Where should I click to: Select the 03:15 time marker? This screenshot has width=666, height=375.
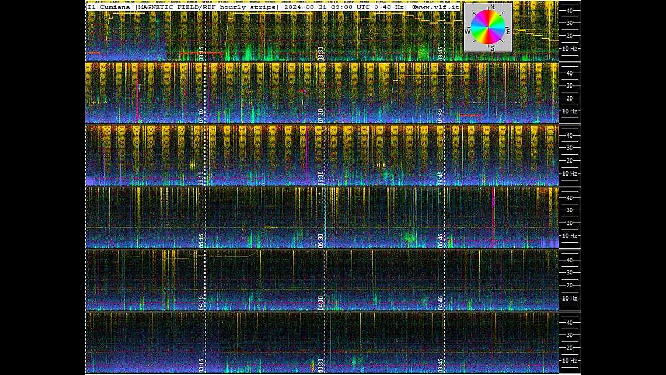[x=201, y=366]
